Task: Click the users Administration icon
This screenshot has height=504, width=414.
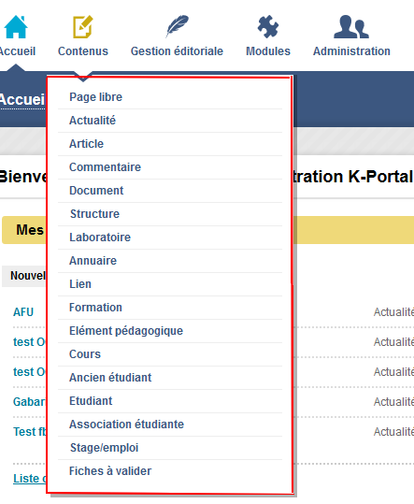Action: click(351, 27)
